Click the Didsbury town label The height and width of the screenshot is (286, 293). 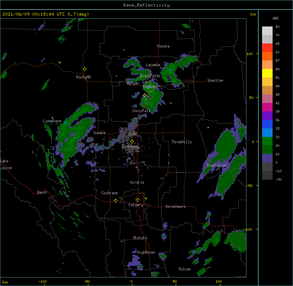pos(130,146)
